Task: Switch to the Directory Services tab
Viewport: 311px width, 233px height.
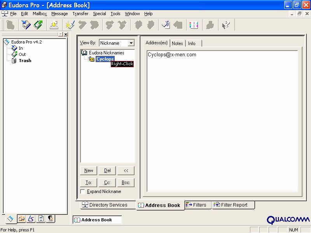Action: (108, 205)
